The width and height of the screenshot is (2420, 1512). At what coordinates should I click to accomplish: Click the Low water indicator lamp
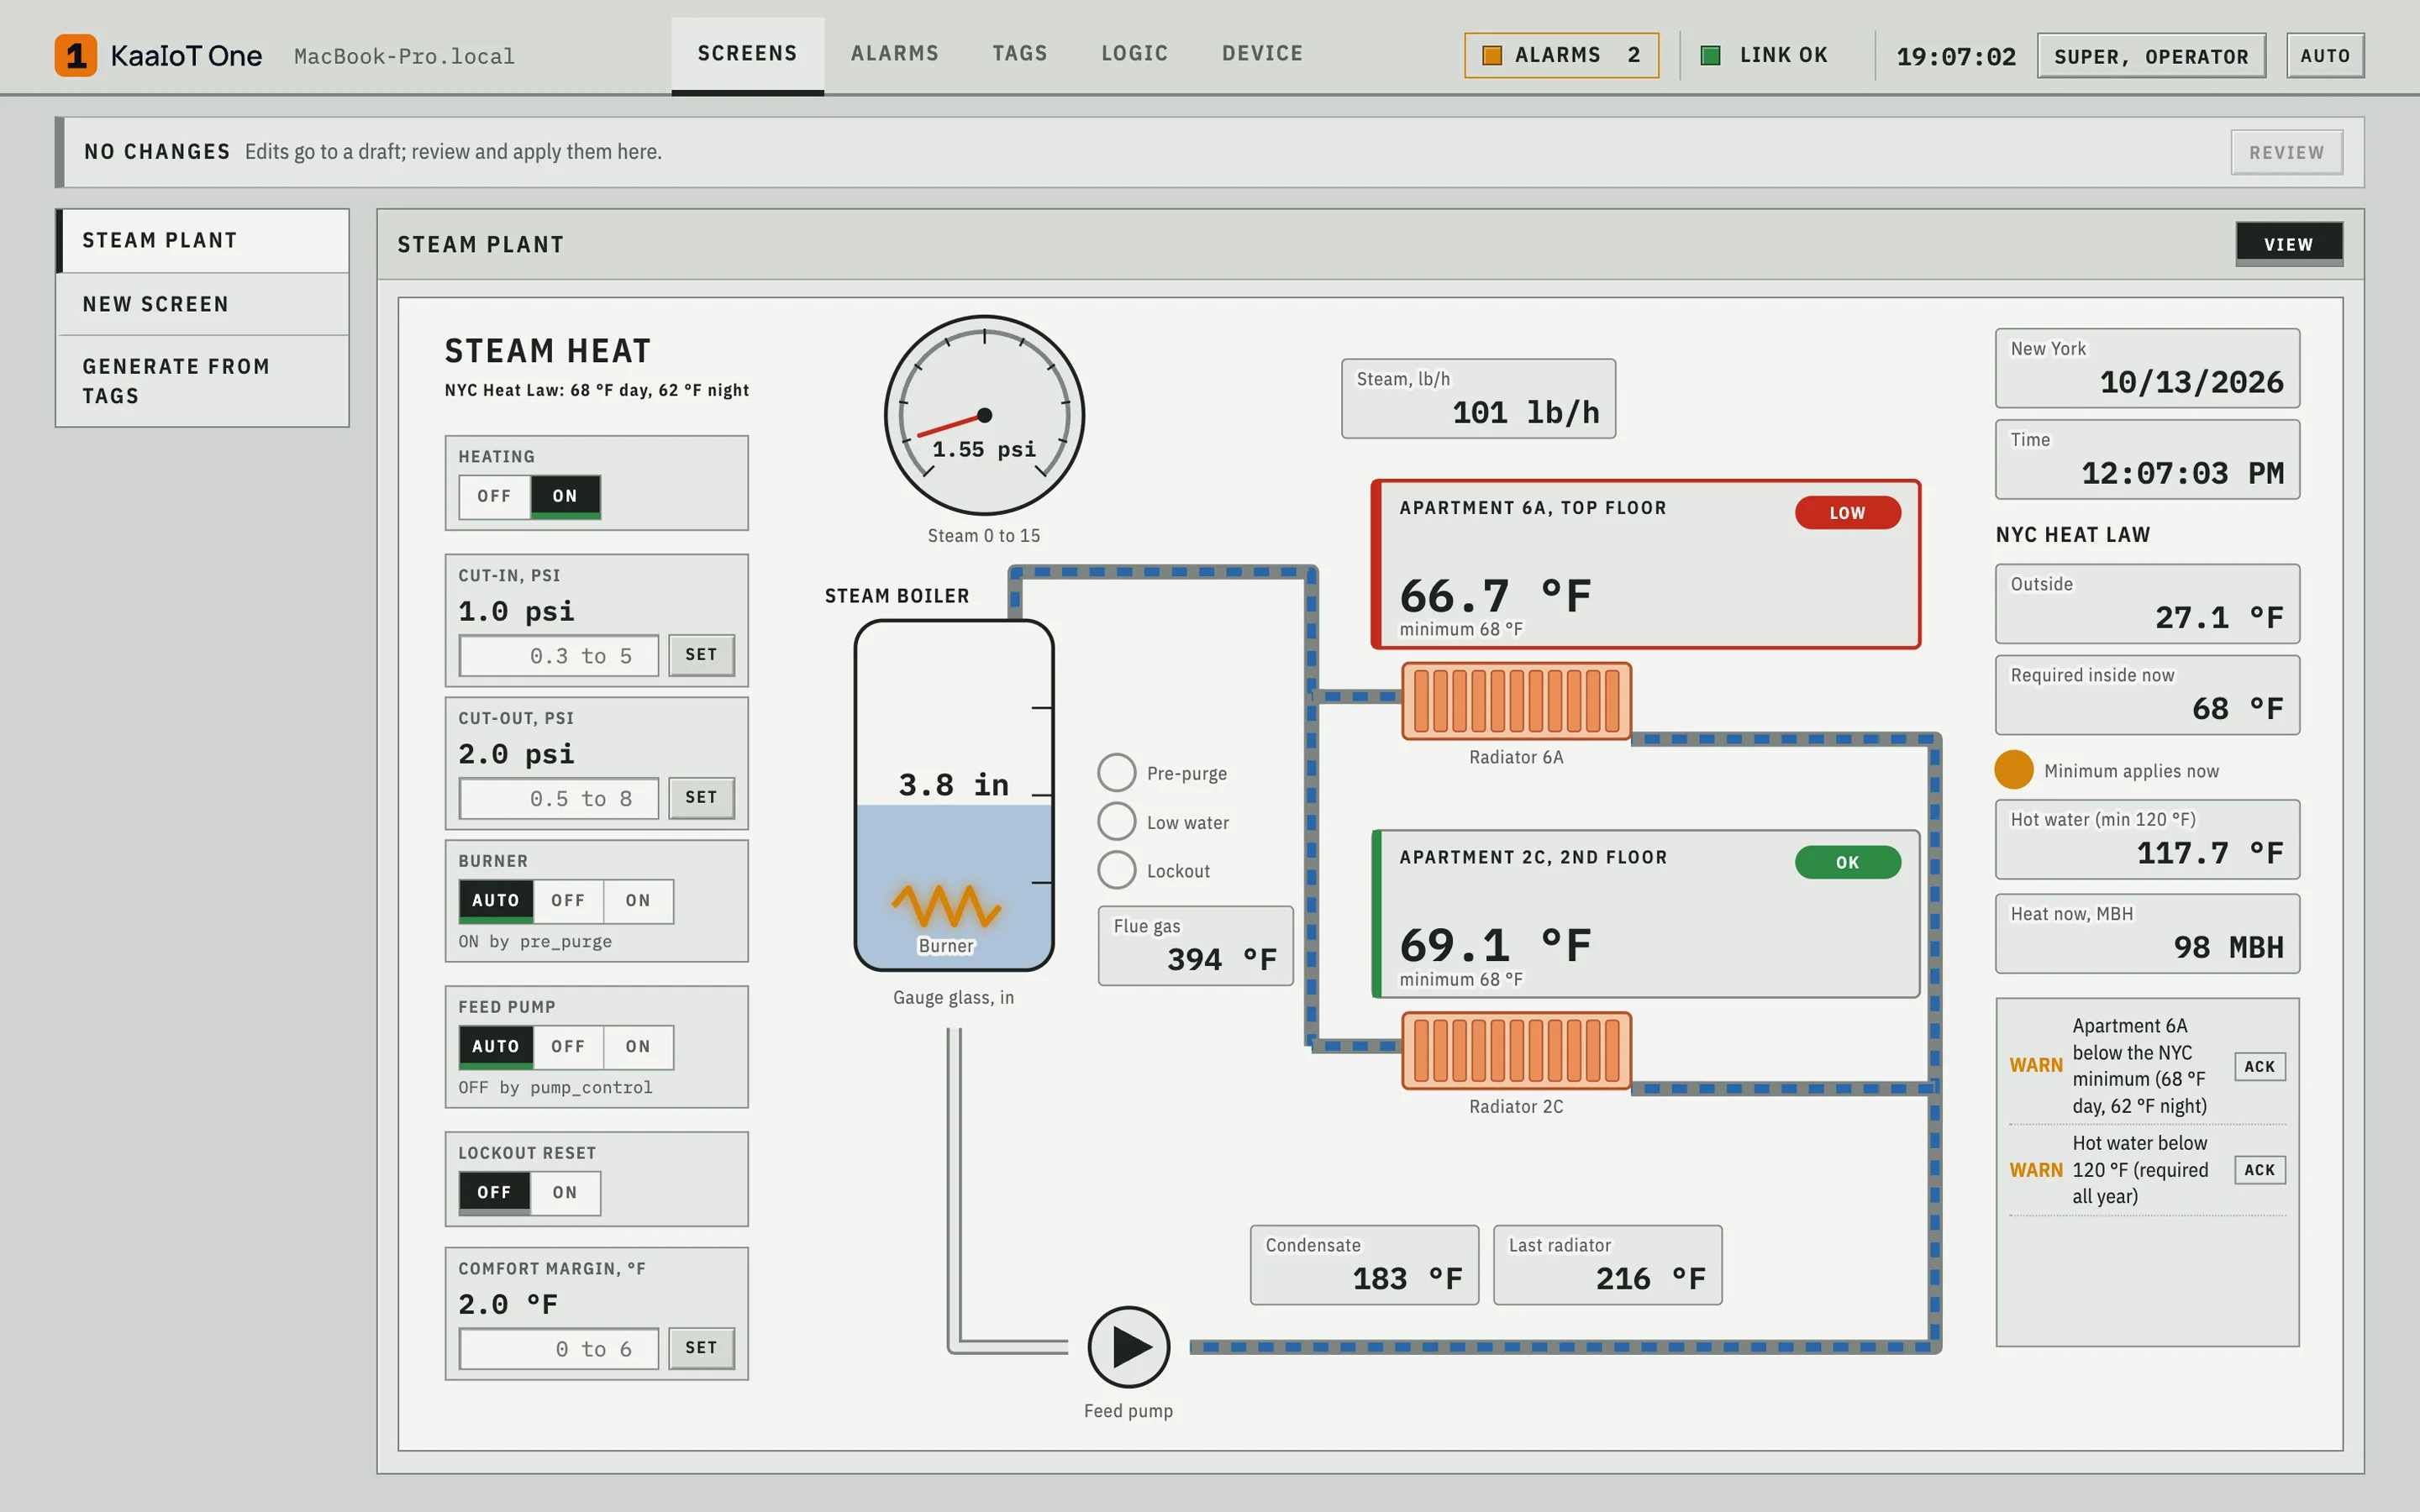pyautogui.click(x=1117, y=822)
